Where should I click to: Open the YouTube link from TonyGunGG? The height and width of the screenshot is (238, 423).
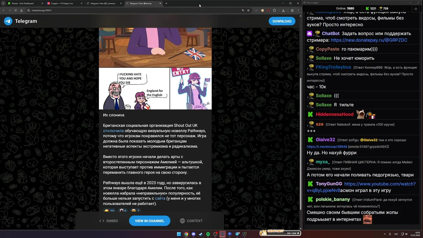pos(361,187)
